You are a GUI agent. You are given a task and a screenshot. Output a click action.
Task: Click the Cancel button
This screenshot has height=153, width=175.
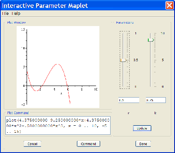tap(32, 144)
